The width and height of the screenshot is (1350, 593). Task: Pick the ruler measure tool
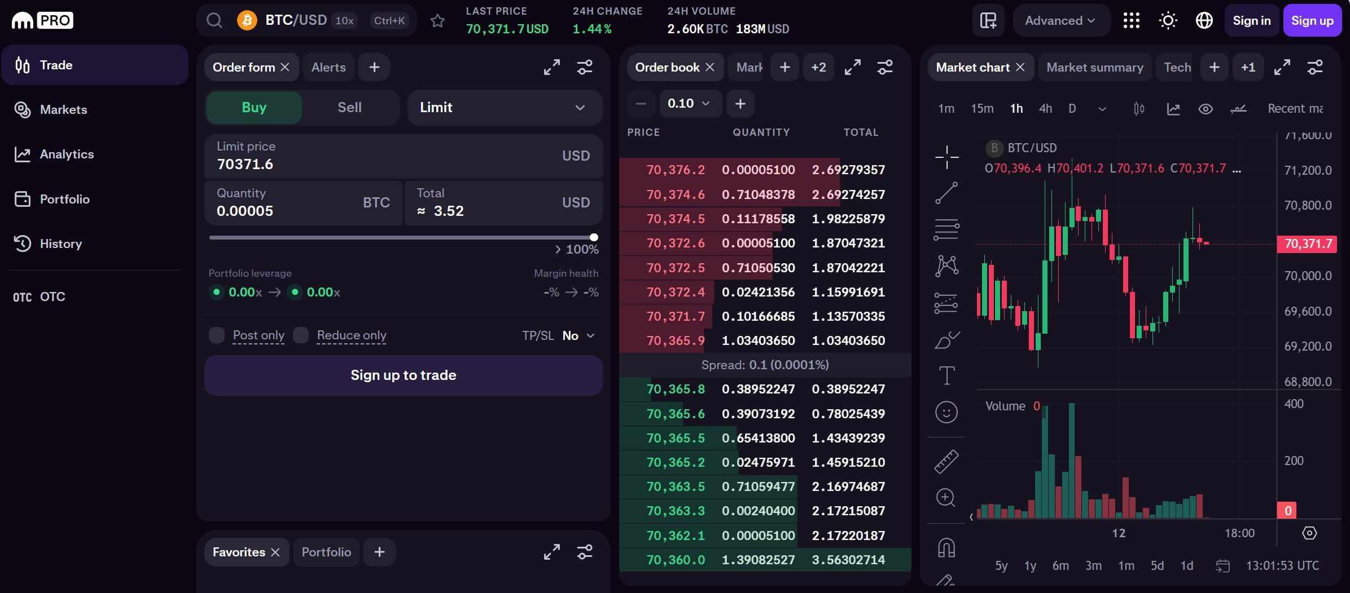pos(946,462)
